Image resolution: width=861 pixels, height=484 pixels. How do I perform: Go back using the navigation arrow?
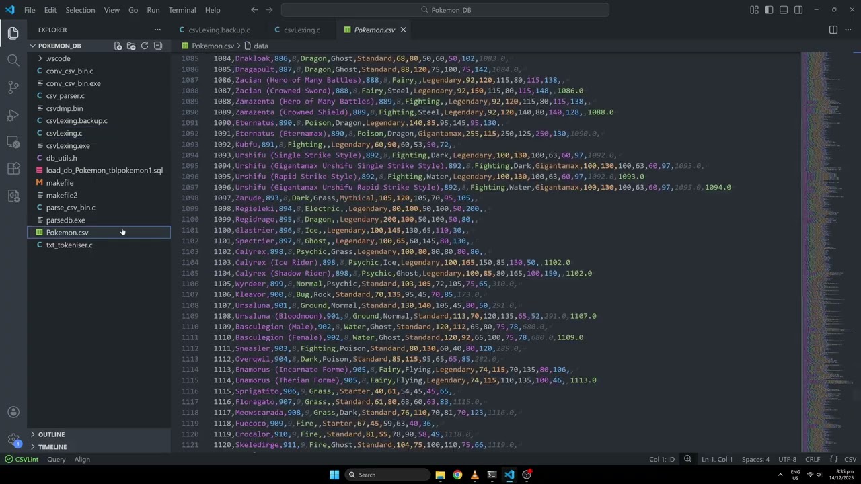coord(254,10)
